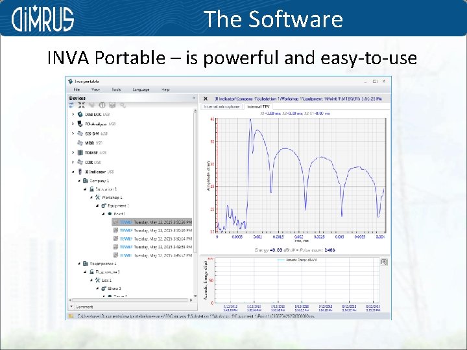
Task: Collapse the Workshop 1 node
Action: pos(91,197)
